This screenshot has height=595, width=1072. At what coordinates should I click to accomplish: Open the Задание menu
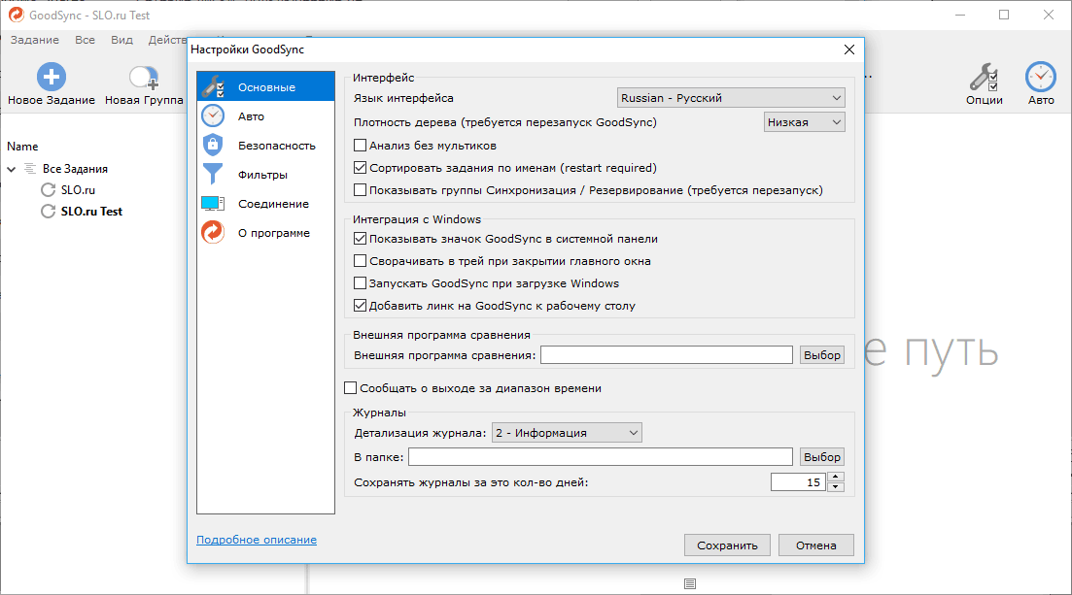[35, 40]
